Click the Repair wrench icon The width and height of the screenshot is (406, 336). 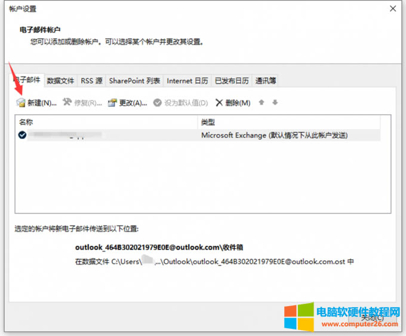[67, 102]
